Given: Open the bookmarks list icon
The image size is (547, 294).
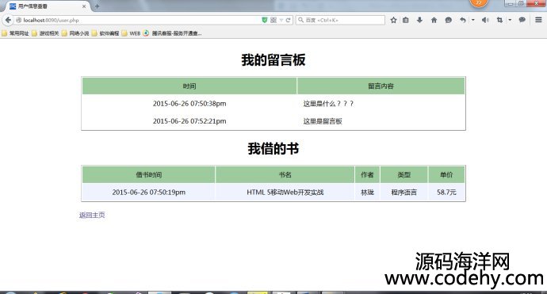Looking at the screenshot, I should click(405, 20).
